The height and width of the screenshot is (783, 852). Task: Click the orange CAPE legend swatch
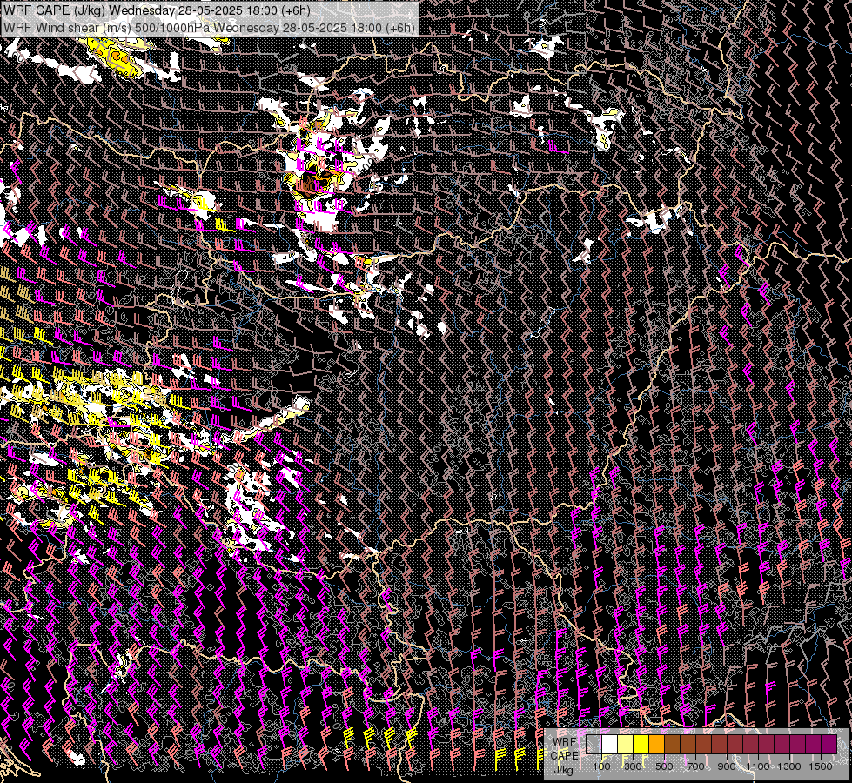[656, 744]
